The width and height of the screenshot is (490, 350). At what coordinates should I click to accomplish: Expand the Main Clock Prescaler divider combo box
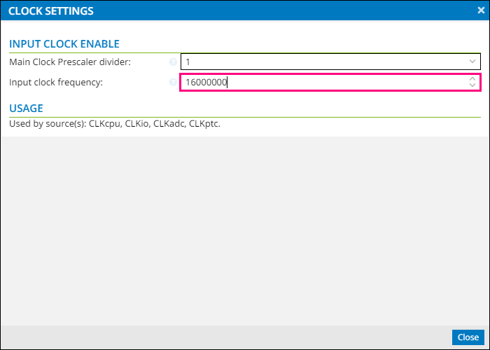coord(330,62)
